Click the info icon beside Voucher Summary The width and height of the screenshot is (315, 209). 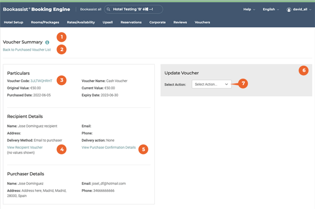[x=47, y=42]
